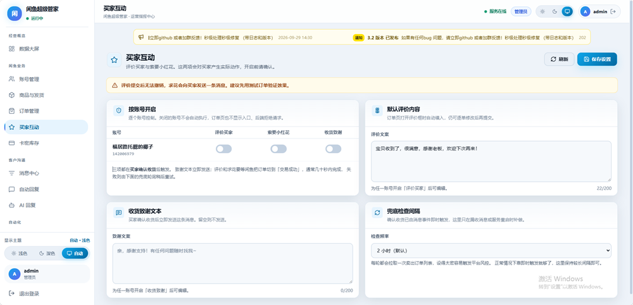Viewport: 633px width, 305px height.
Task: Enable the 评价买家 toggle for 福居路托腮的椰子
Action: [223, 149]
